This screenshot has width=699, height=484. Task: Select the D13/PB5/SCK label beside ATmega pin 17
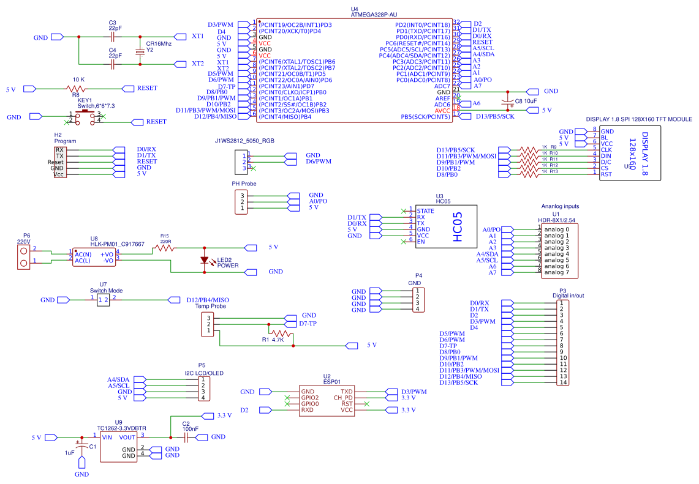495,117
